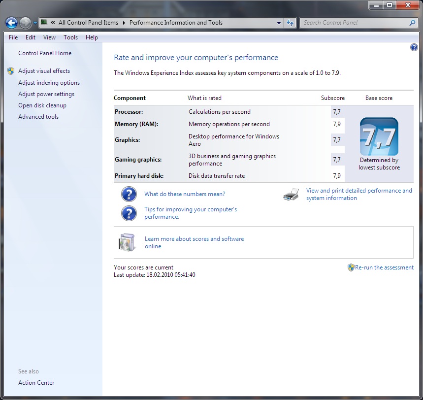
Task: Maximize the window
Action: pos(390,5)
